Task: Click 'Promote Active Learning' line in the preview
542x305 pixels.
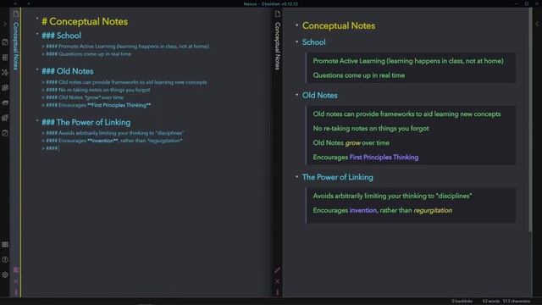Action: click(x=408, y=61)
